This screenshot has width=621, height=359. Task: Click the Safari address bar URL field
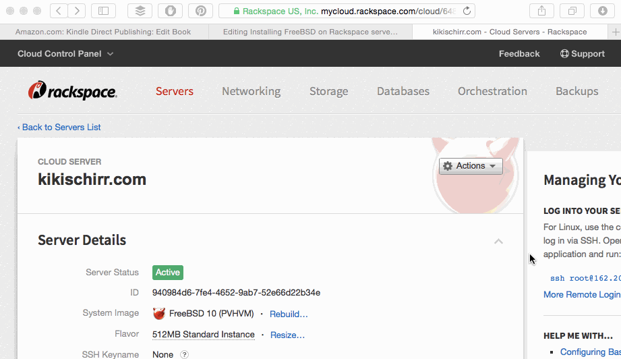point(347,11)
